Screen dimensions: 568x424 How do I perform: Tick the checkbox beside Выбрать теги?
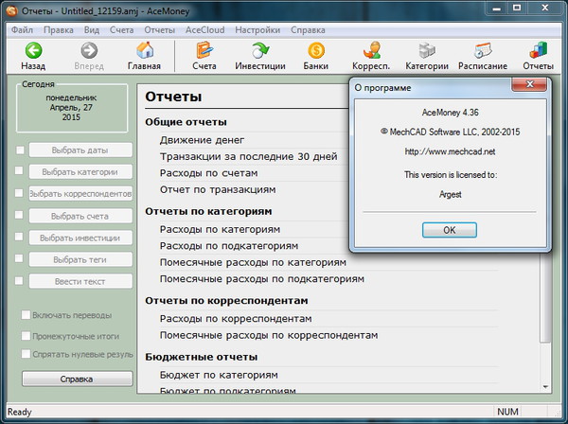click(x=20, y=259)
